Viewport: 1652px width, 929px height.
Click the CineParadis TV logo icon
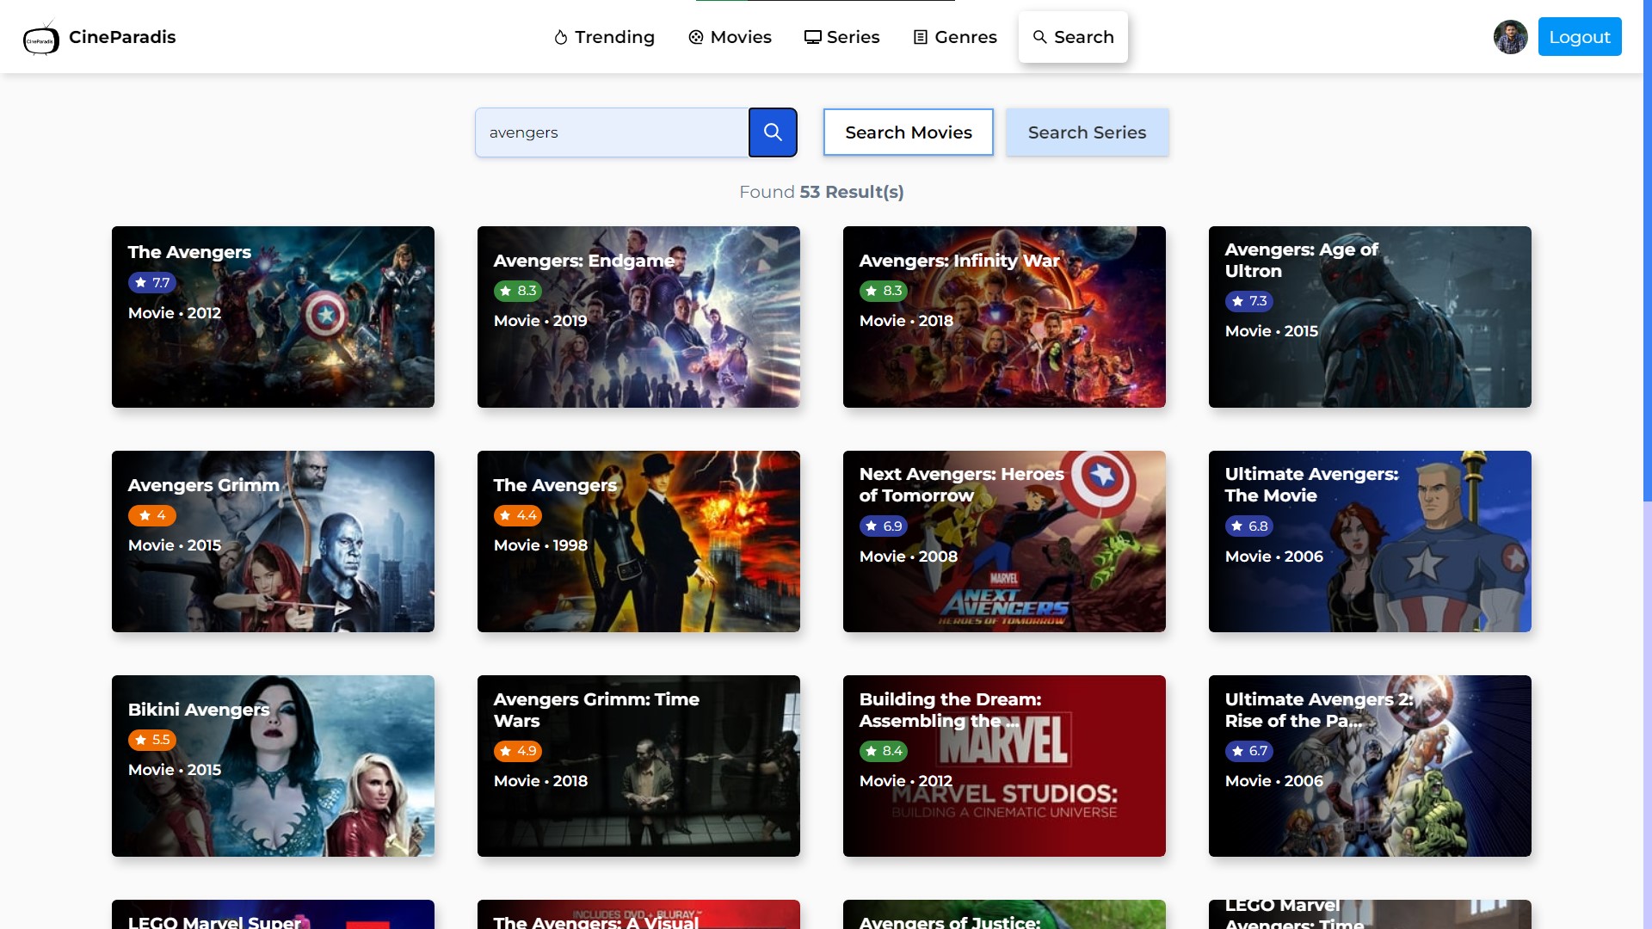tap(40, 38)
